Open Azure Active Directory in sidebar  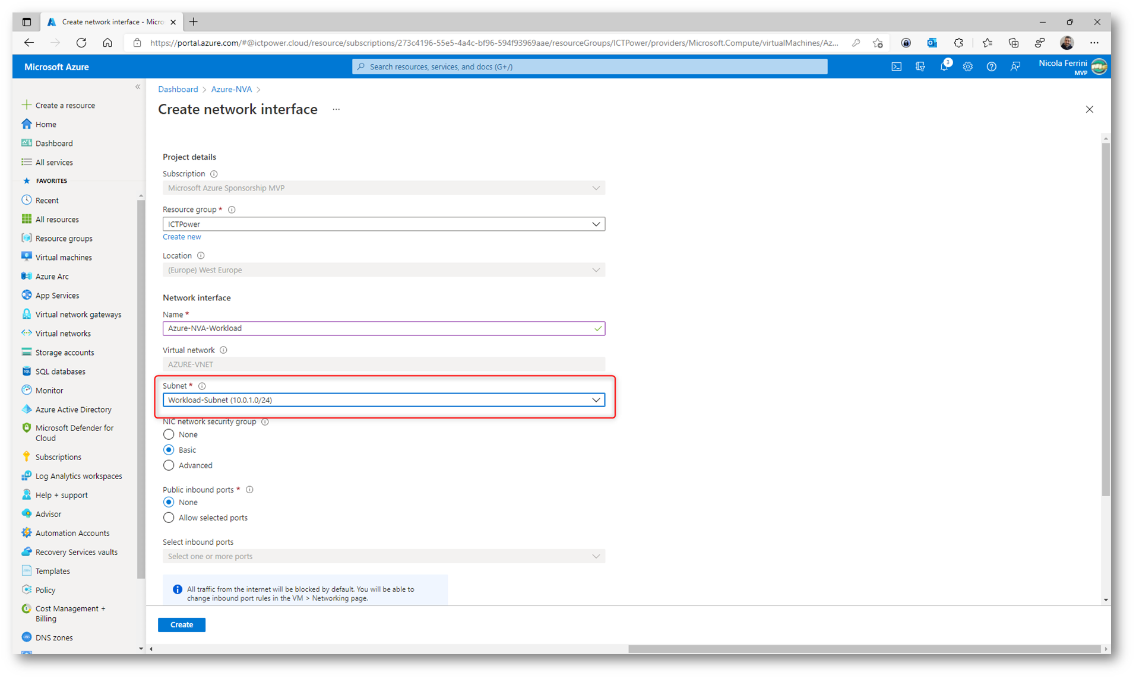pos(73,410)
